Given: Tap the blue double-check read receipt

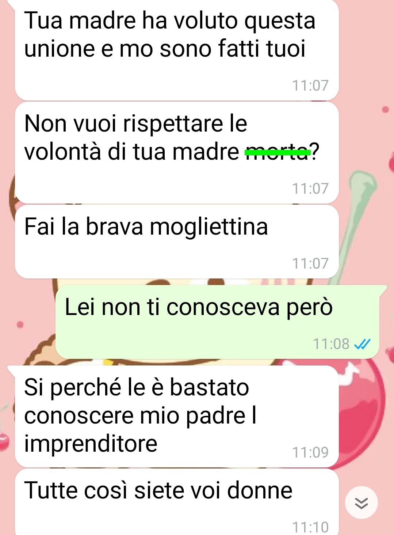Looking at the screenshot, I should click(363, 344).
